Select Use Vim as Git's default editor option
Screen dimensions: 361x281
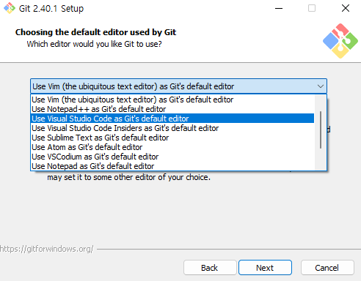click(x=172, y=100)
